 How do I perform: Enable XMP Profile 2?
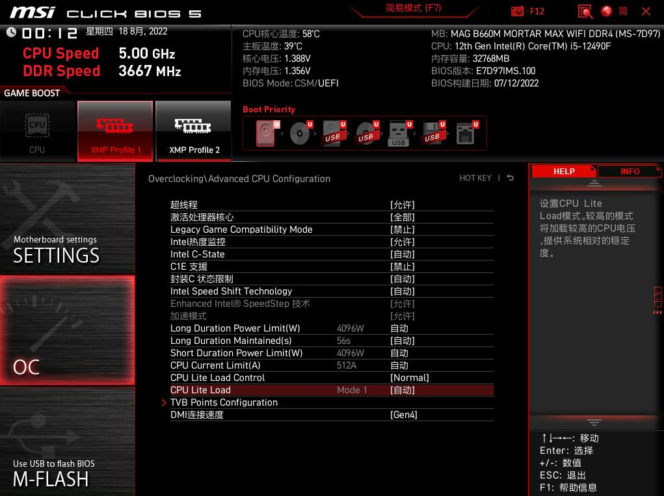click(x=193, y=130)
